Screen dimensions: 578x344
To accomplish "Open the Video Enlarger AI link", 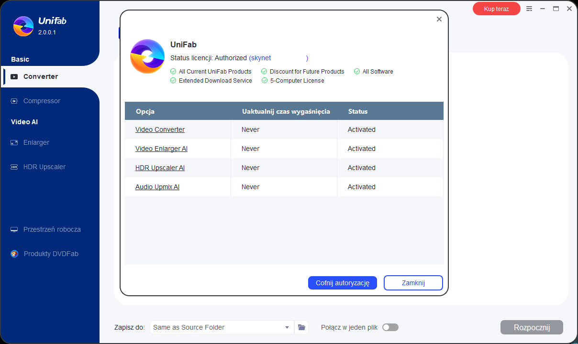I will click(x=161, y=149).
